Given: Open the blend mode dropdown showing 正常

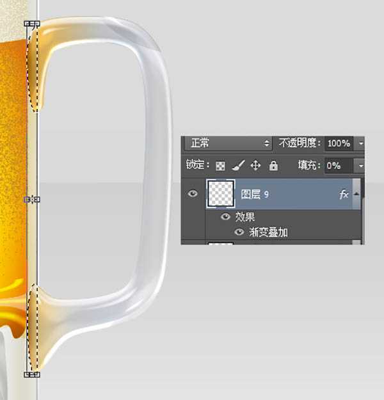Looking at the screenshot, I should tap(228, 143).
